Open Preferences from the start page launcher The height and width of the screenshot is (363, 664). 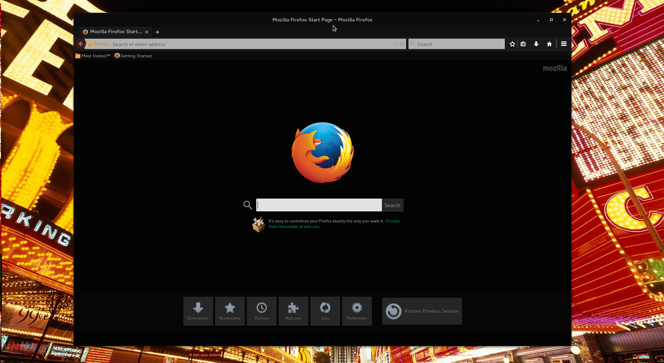click(357, 311)
